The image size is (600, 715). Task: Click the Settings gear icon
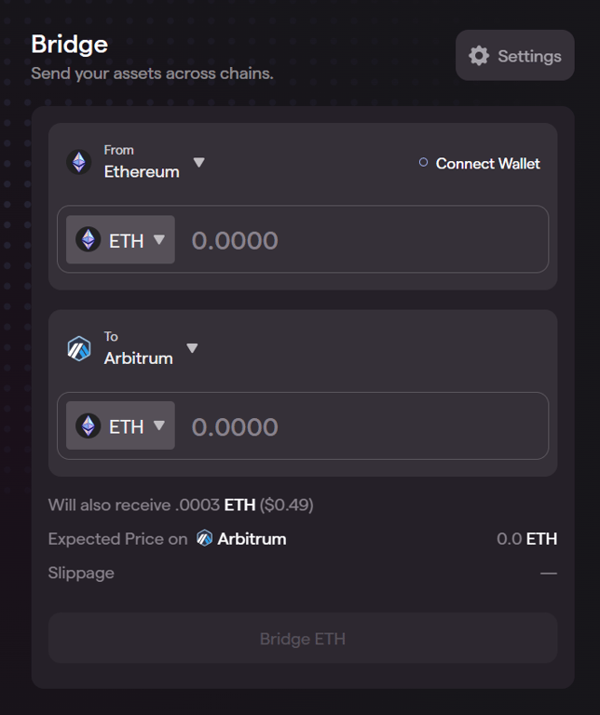(479, 56)
